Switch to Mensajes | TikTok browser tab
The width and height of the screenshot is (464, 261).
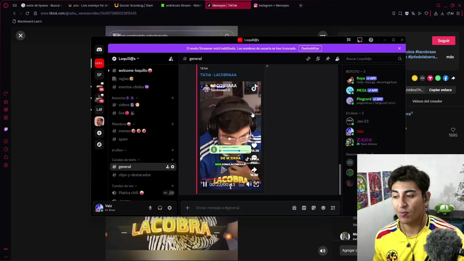pos(228,5)
